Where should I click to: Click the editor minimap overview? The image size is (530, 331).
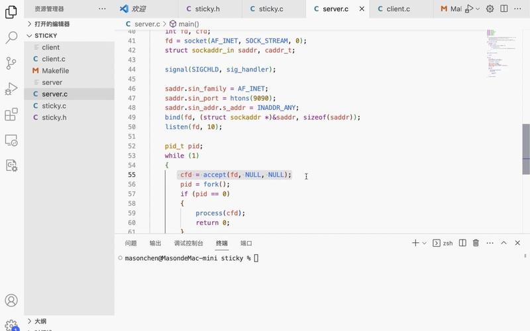[x=502, y=54]
